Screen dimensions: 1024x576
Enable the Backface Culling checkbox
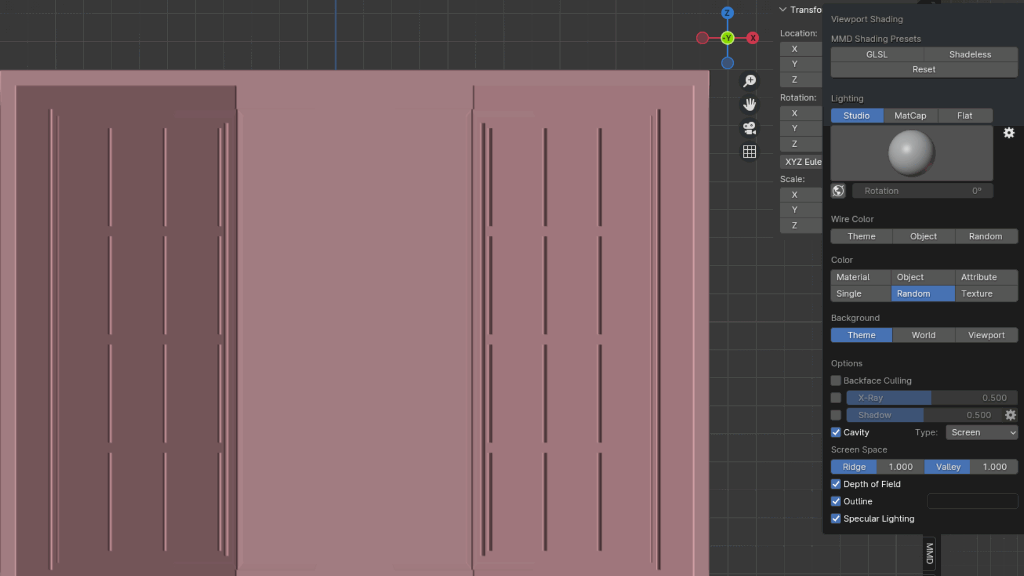(836, 381)
